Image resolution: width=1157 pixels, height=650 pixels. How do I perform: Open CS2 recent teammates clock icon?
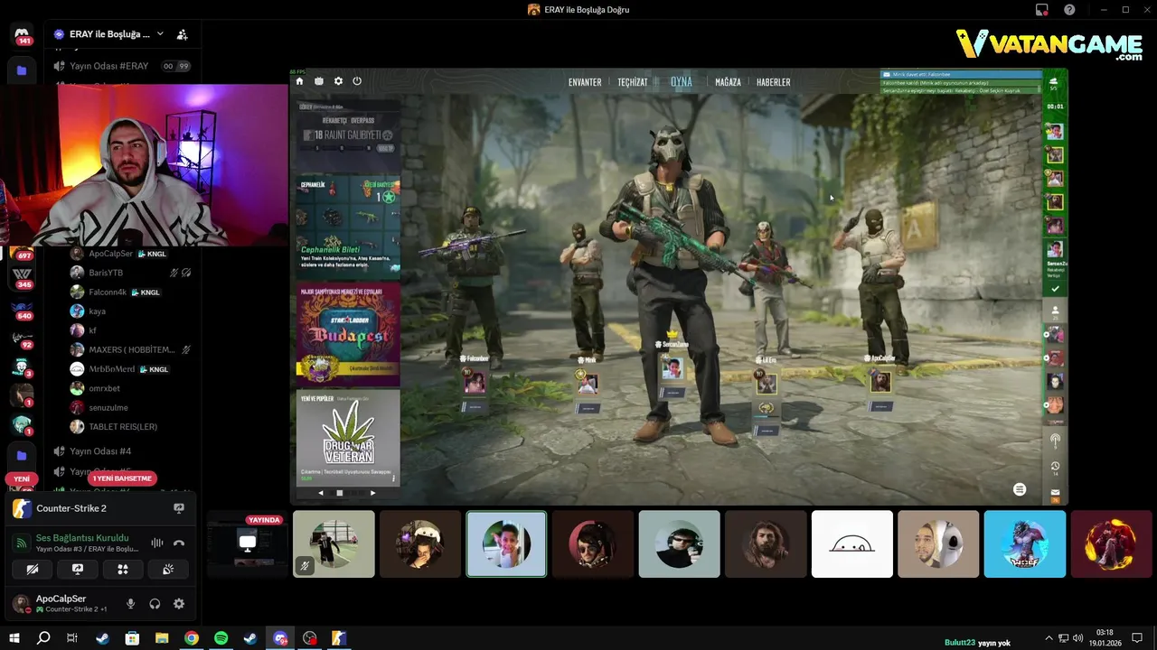[x=1055, y=467]
